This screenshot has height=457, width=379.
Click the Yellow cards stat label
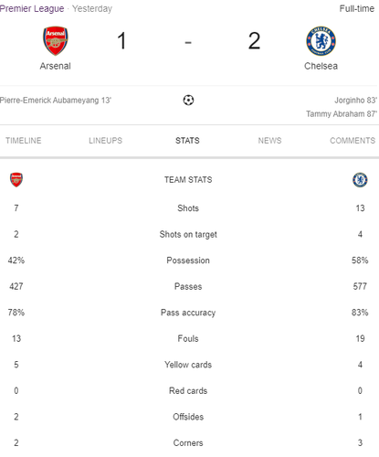(188, 365)
